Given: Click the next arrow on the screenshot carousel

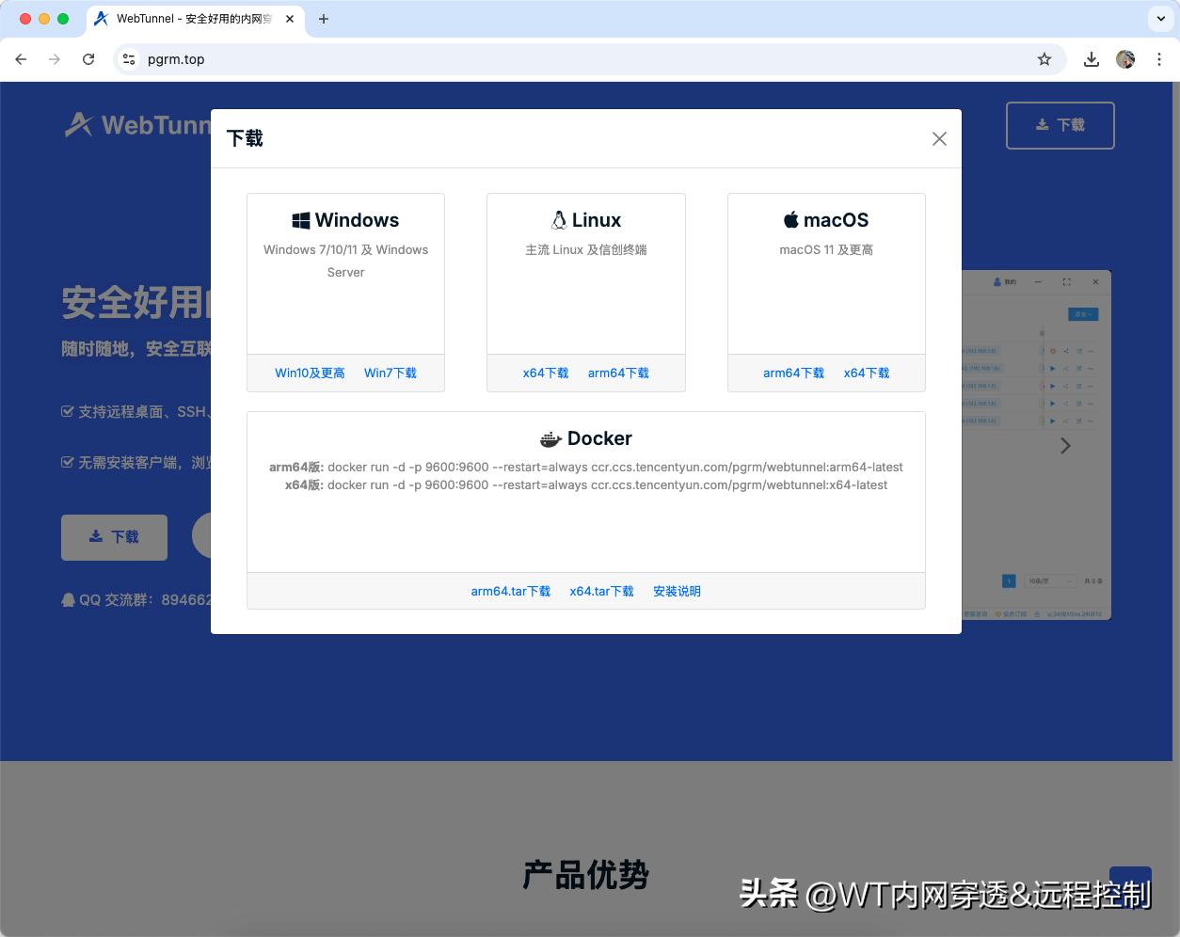Looking at the screenshot, I should pyautogui.click(x=1065, y=446).
